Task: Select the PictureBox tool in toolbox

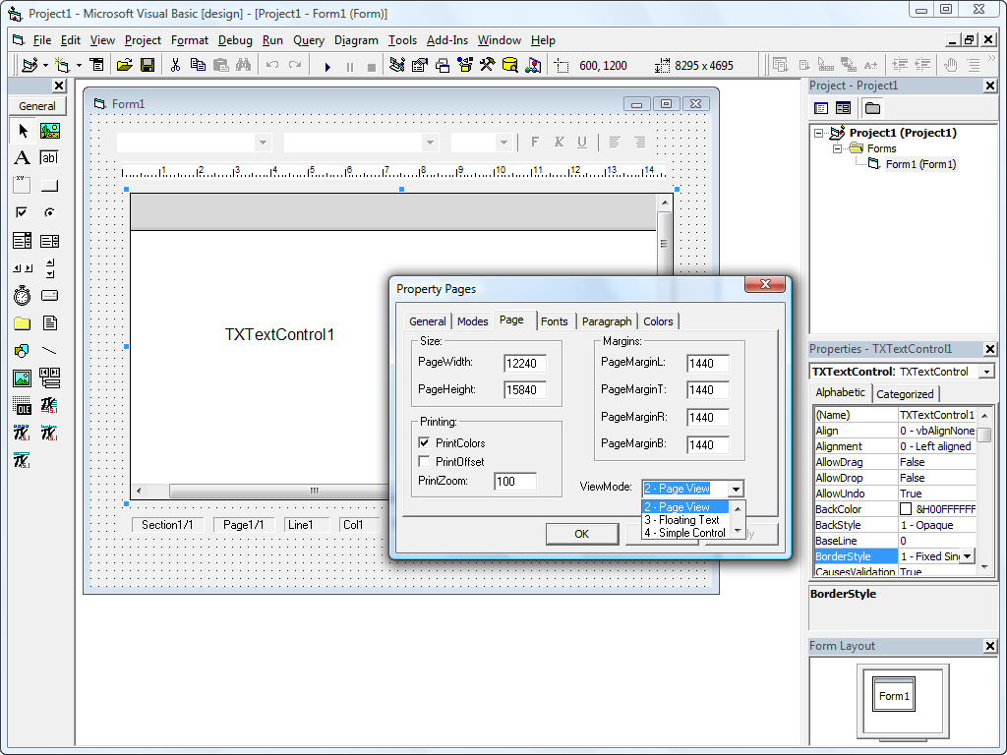Action: coord(49,130)
